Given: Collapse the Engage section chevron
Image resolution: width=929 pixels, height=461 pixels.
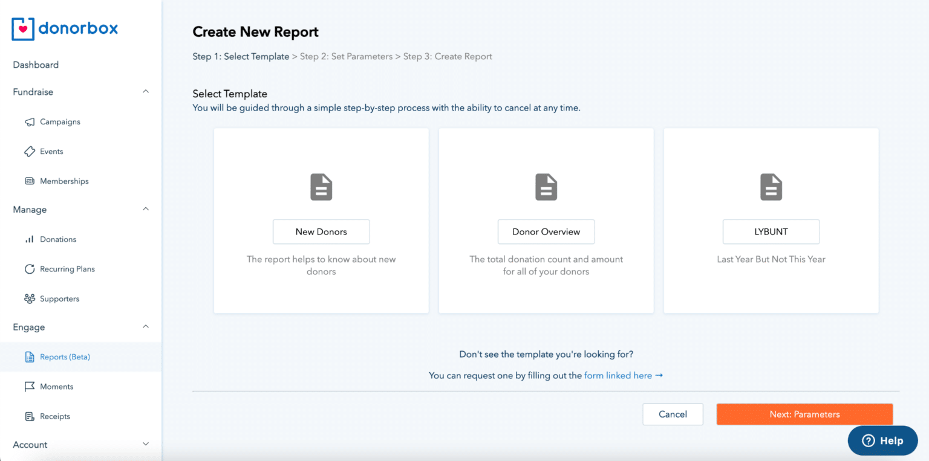Looking at the screenshot, I should pos(145,327).
